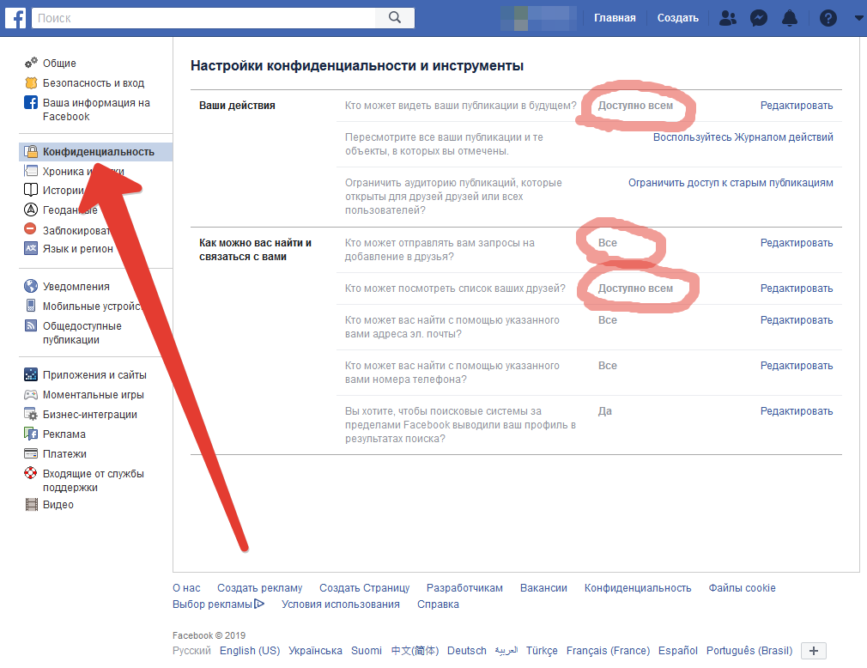
Task: Open Приложения и сайты settings
Action: pyautogui.click(x=94, y=375)
